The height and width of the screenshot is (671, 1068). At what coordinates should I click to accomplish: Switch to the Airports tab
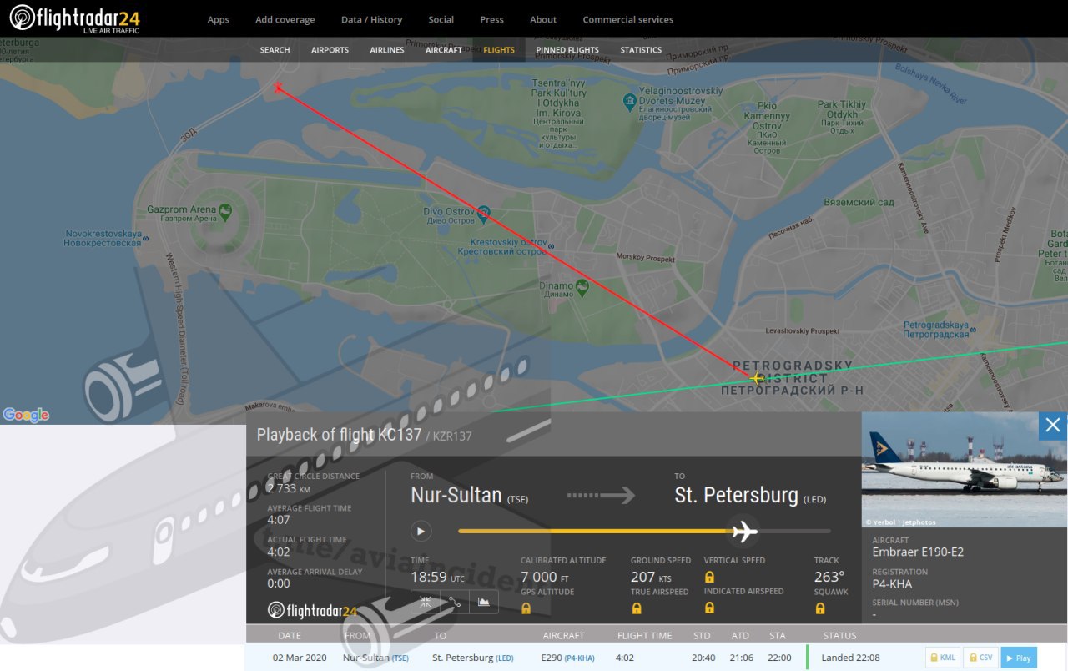click(x=330, y=50)
